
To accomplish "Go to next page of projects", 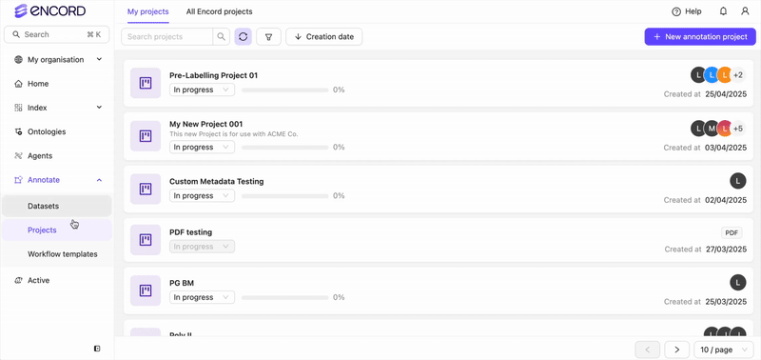I will click(677, 350).
